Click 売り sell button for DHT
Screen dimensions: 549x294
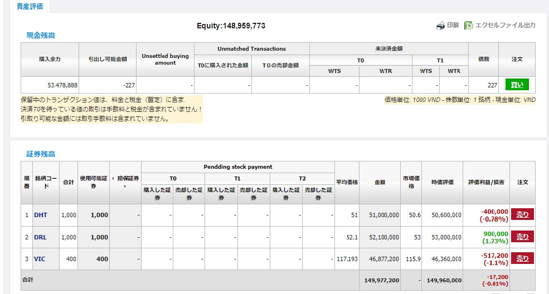522,214
